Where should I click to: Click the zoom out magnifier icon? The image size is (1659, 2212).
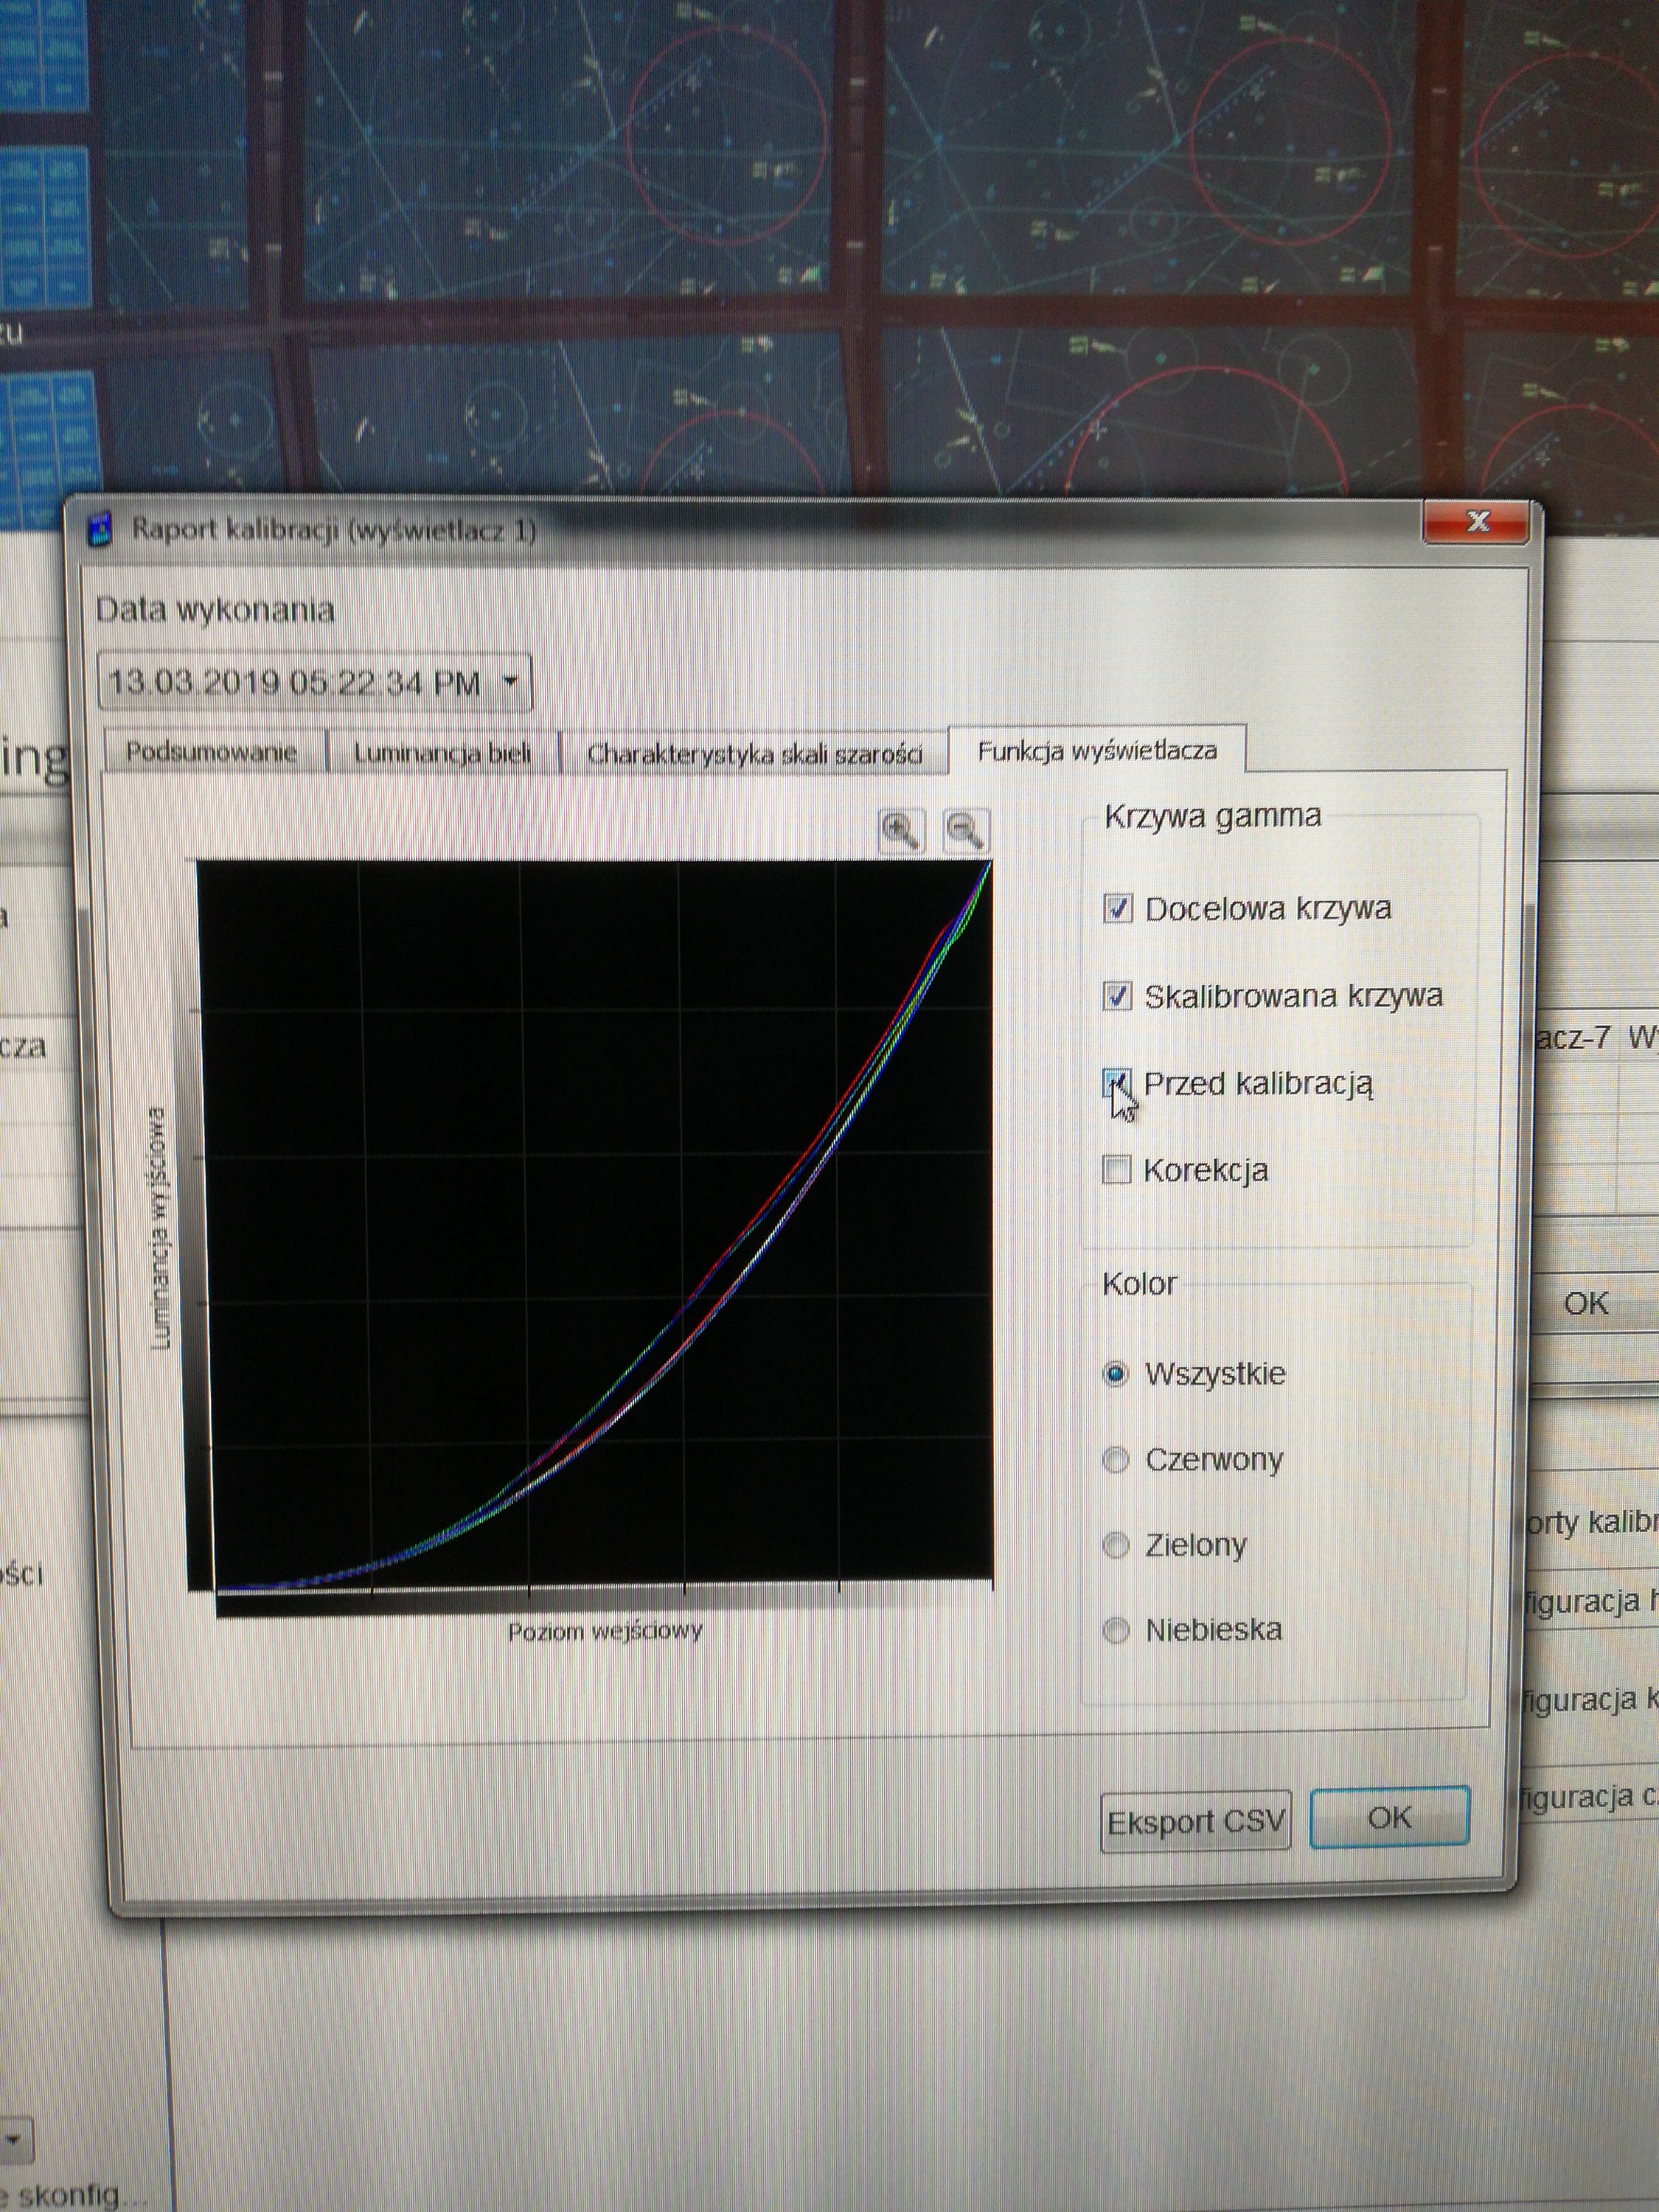click(965, 830)
